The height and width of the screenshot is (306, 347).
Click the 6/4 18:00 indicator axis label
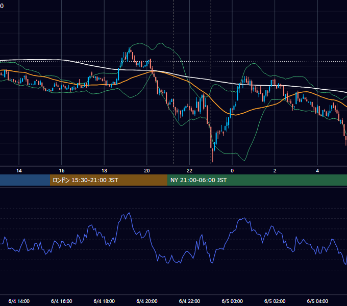[104, 301]
